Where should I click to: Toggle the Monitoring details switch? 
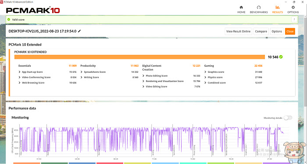(288, 118)
